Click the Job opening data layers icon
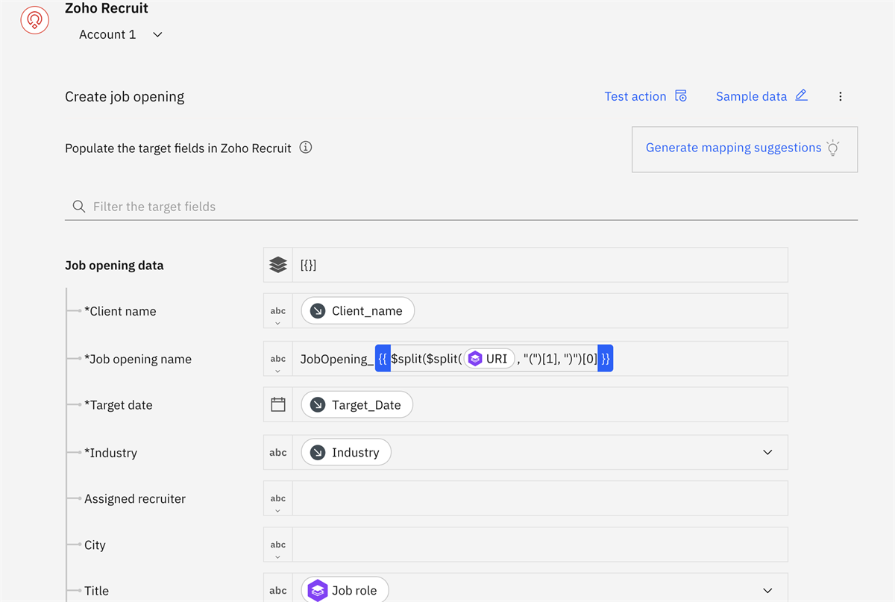Screen dimensions: 895x602 pyautogui.click(x=278, y=265)
